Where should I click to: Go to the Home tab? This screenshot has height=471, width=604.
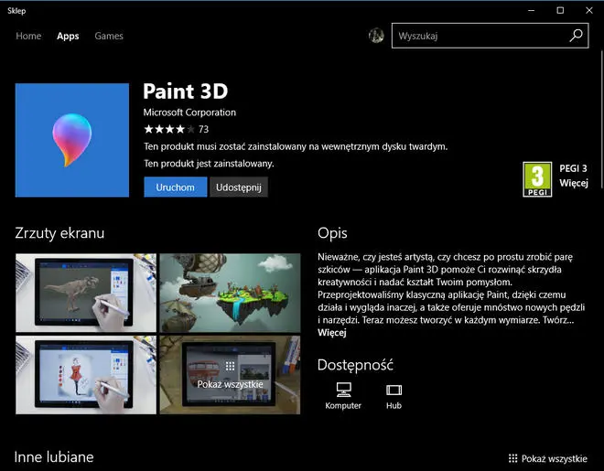click(28, 36)
